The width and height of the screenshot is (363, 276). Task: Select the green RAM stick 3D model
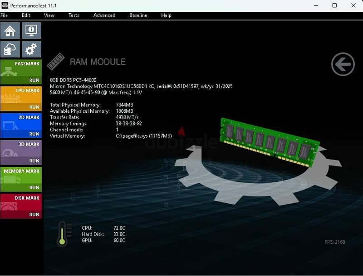[270, 142]
